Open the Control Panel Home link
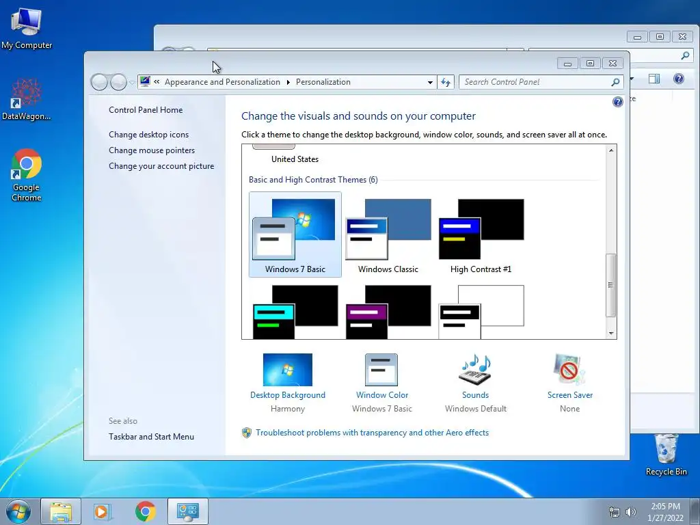The width and height of the screenshot is (700, 525). pyautogui.click(x=146, y=110)
